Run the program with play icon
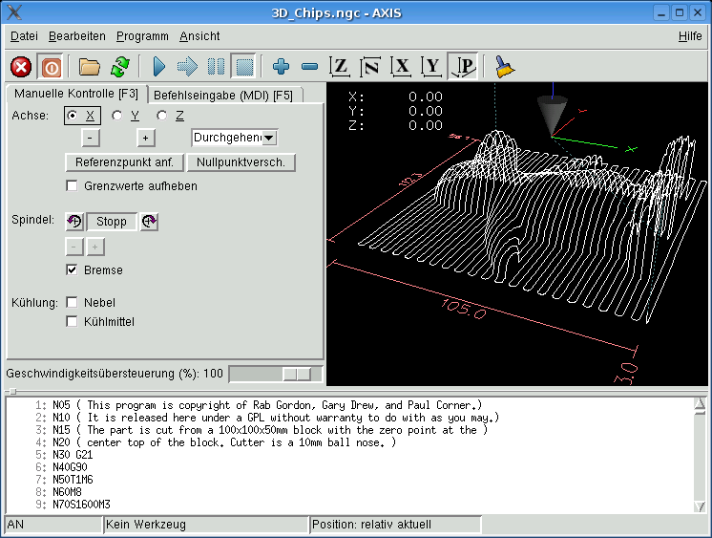Screen dimensions: 712x538 click(x=159, y=67)
